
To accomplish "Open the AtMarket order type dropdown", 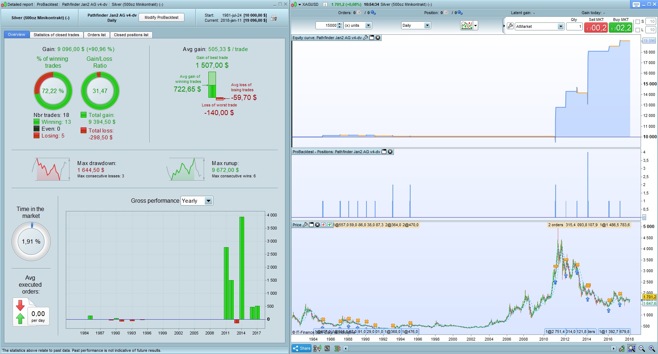I will (539, 26).
